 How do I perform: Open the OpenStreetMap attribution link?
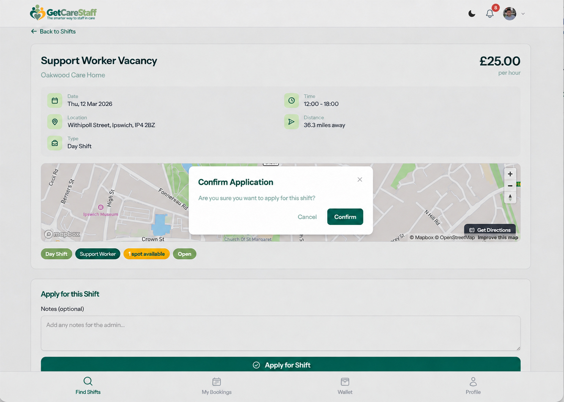[x=455, y=238]
